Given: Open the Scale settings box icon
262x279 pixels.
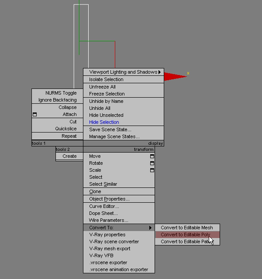Looking at the screenshot, I should coord(152,170).
